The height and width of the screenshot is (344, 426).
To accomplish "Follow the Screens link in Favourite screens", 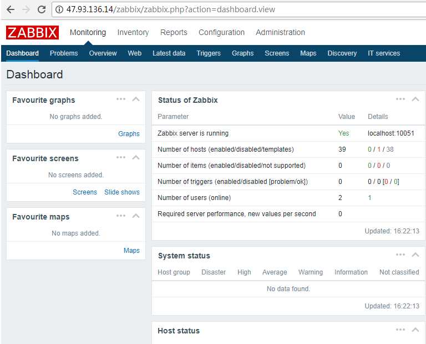I will tap(85, 192).
